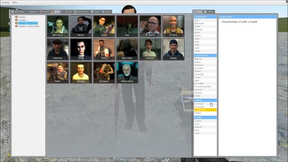Collapse the Construction tool section
The height and width of the screenshot is (162, 288).
[x=205, y=55]
